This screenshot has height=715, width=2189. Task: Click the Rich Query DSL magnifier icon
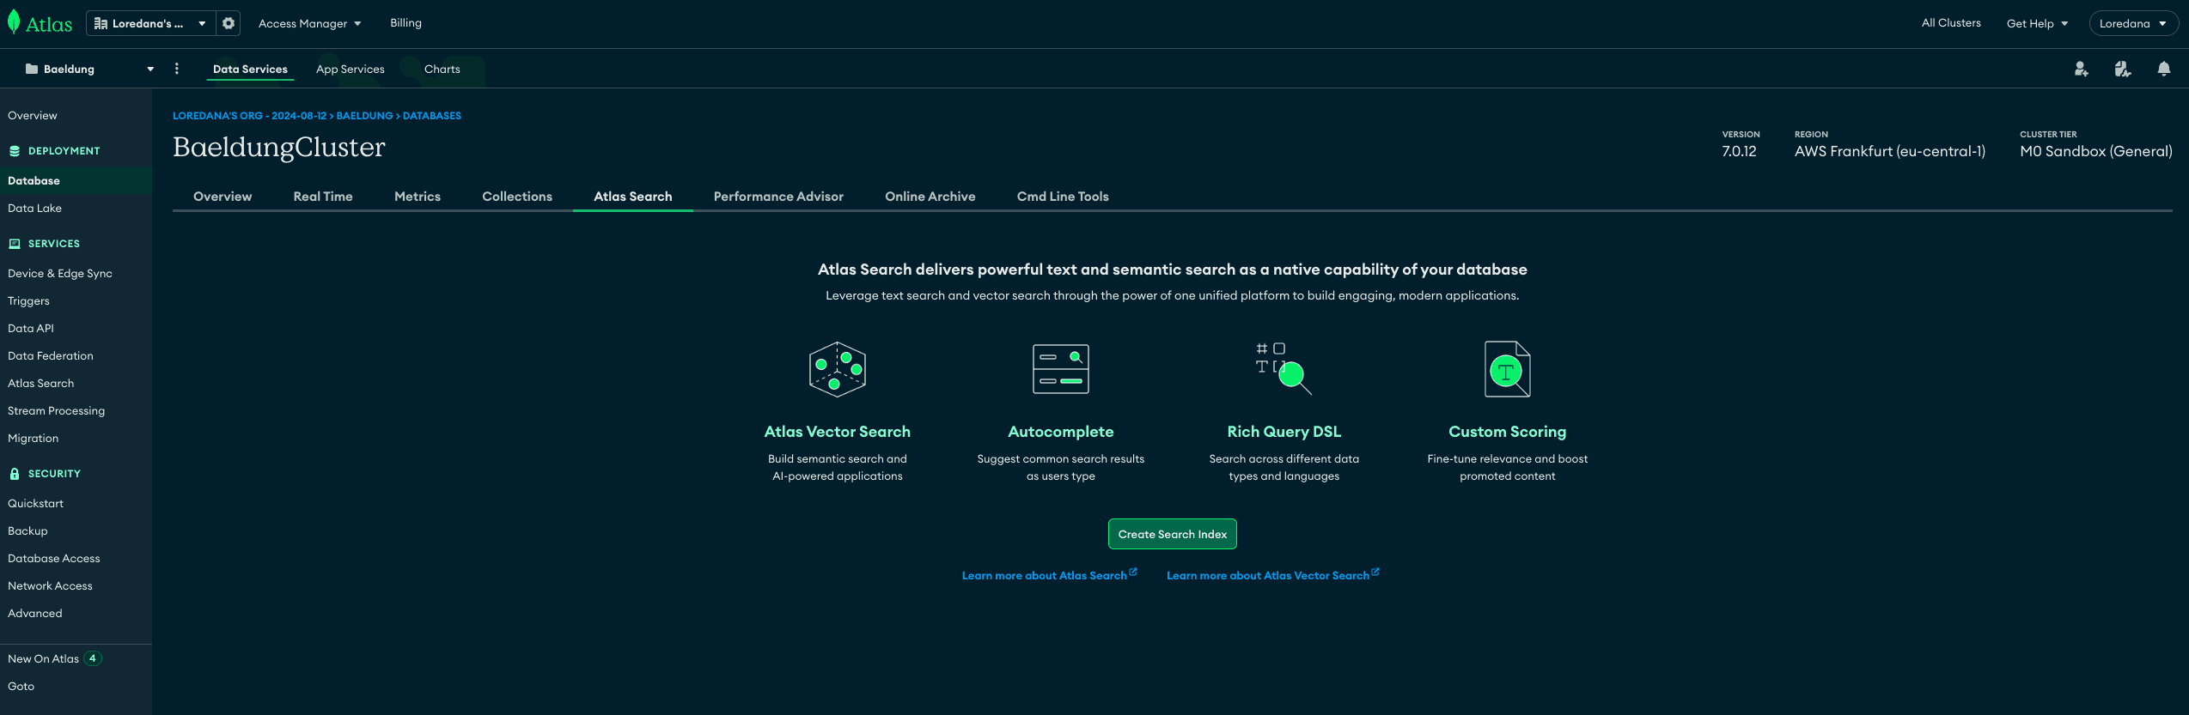(x=1284, y=369)
